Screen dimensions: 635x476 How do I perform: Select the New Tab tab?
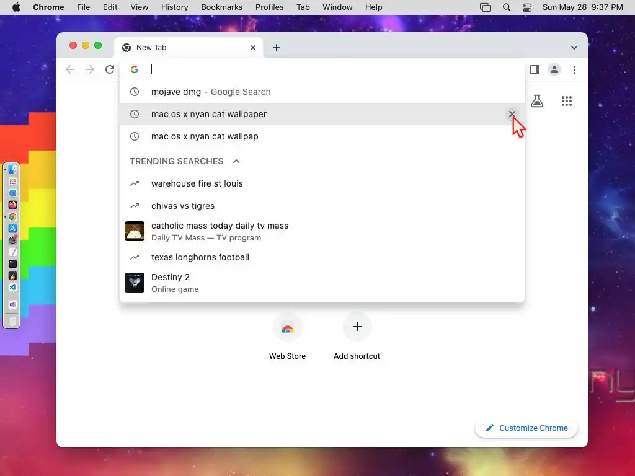point(189,48)
